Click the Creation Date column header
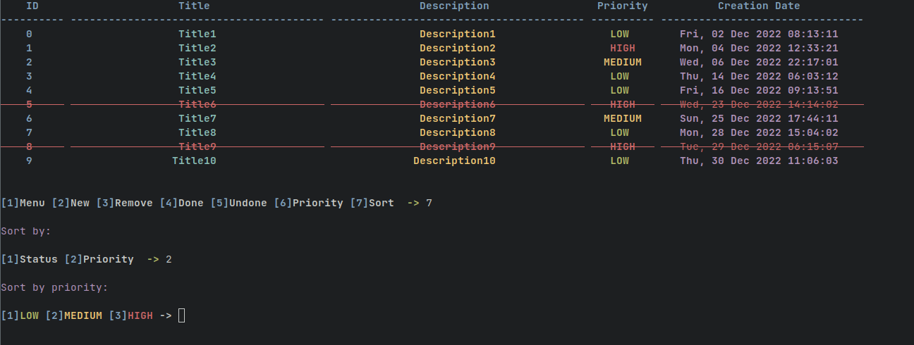The width and height of the screenshot is (914, 345). click(759, 6)
